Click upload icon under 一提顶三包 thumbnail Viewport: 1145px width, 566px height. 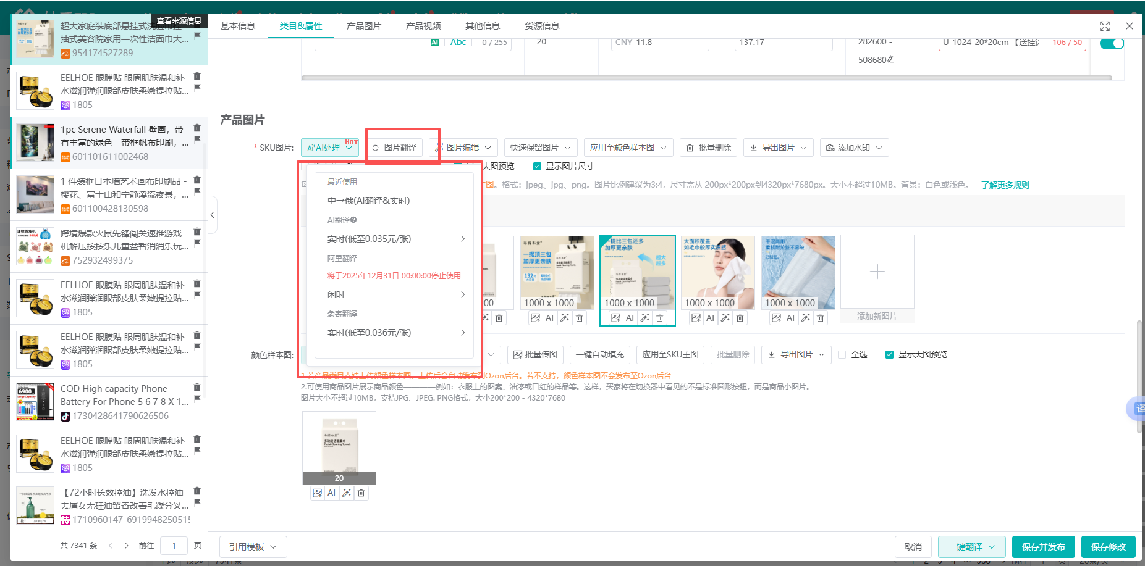pyautogui.click(x=535, y=318)
